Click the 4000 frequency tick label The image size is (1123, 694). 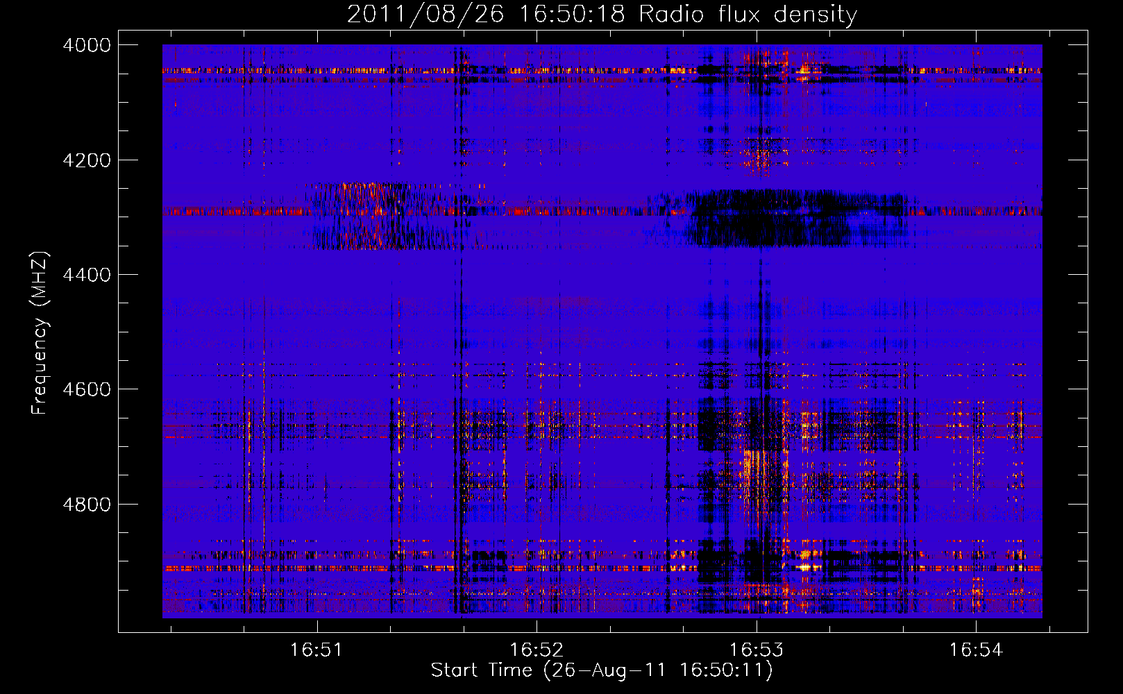click(87, 45)
